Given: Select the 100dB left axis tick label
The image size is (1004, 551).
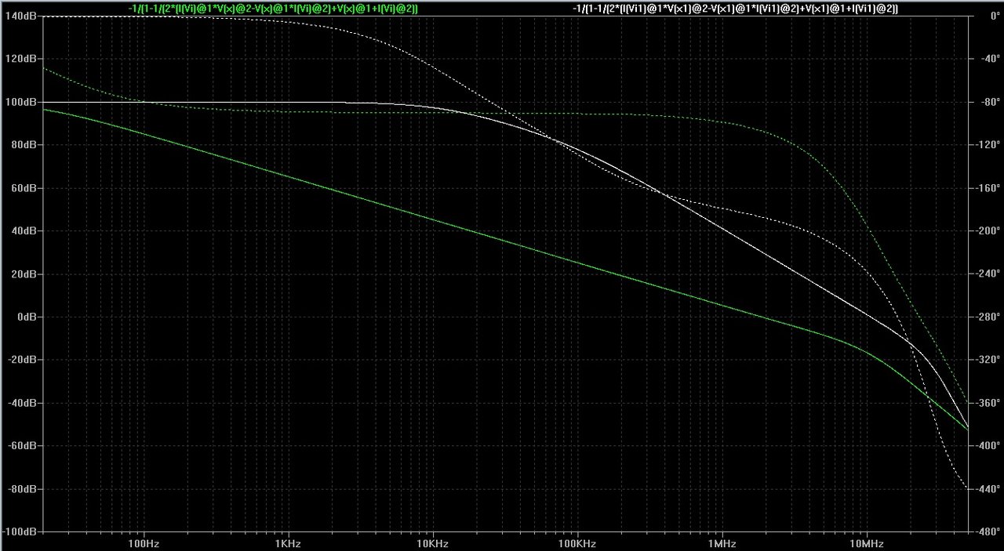Looking at the screenshot, I should pos(21,103).
